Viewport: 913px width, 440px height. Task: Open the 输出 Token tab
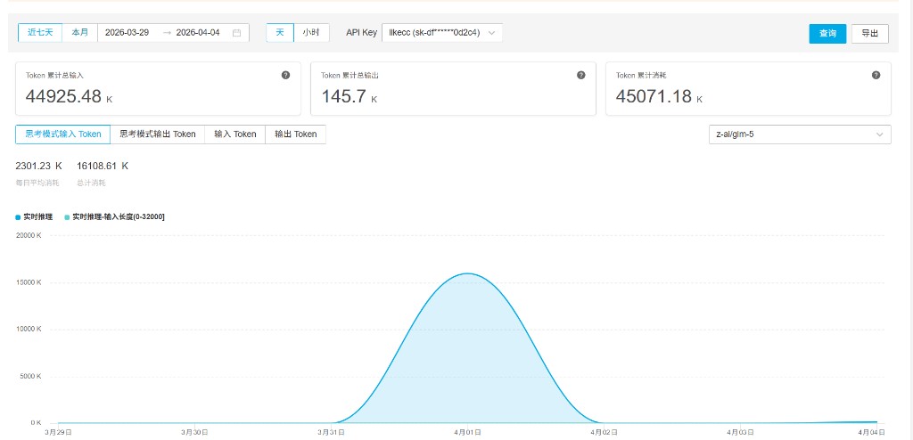pyautogui.click(x=295, y=134)
